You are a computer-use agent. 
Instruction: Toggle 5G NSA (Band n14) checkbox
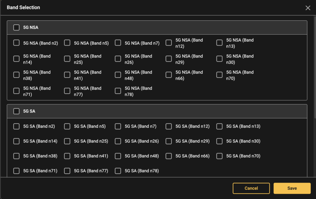pos(16,59)
